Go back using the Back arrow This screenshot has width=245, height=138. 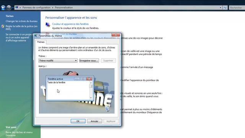point(3,7)
